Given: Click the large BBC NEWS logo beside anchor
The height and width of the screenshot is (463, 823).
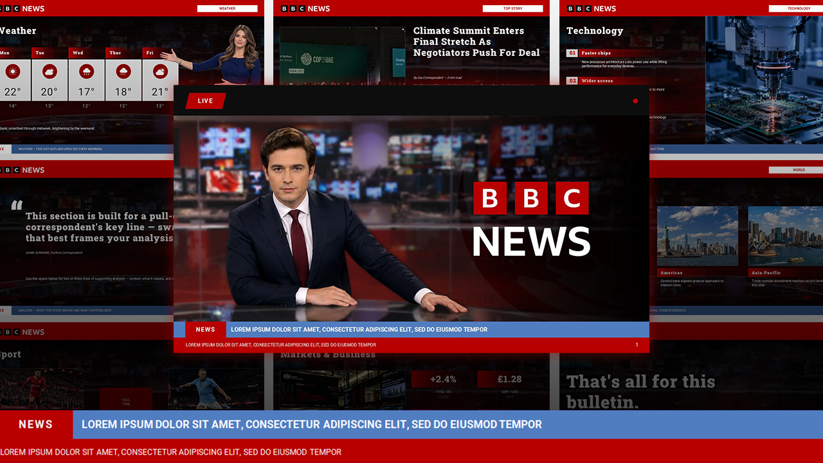Looking at the screenshot, I should click(531, 219).
